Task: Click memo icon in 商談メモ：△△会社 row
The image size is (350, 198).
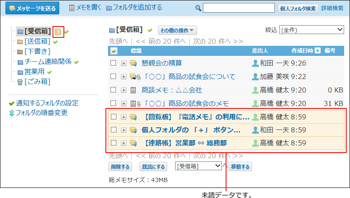Action: pos(133,90)
